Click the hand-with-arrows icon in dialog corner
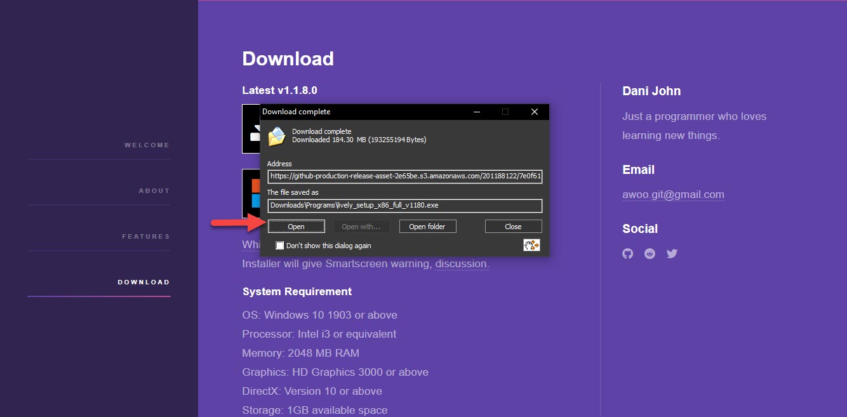Image resolution: width=847 pixels, height=417 pixels. [531, 245]
